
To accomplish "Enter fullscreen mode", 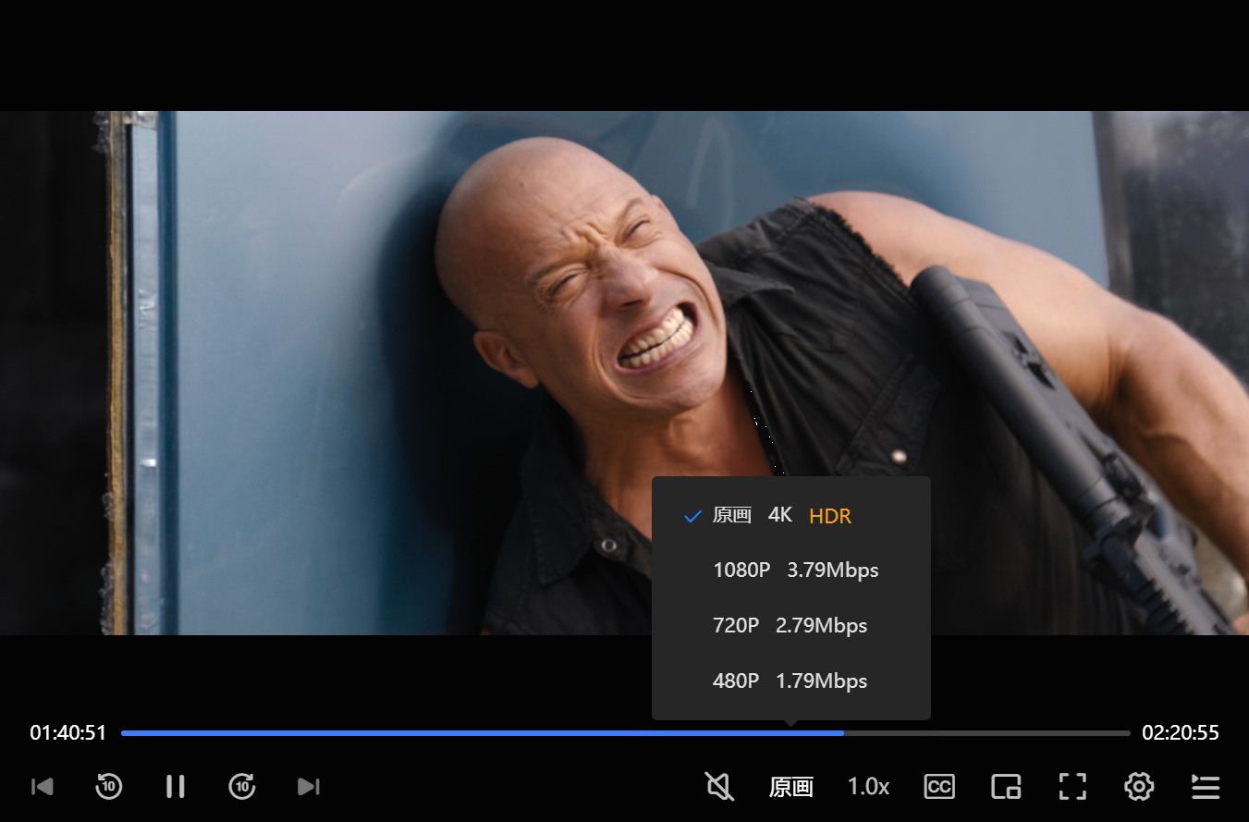I will (x=1072, y=787).
